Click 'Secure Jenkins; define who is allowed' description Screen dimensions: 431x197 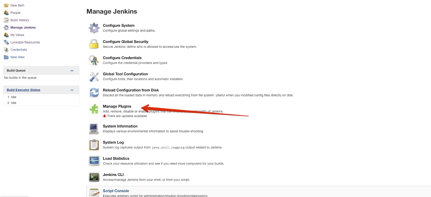point(150,47)
